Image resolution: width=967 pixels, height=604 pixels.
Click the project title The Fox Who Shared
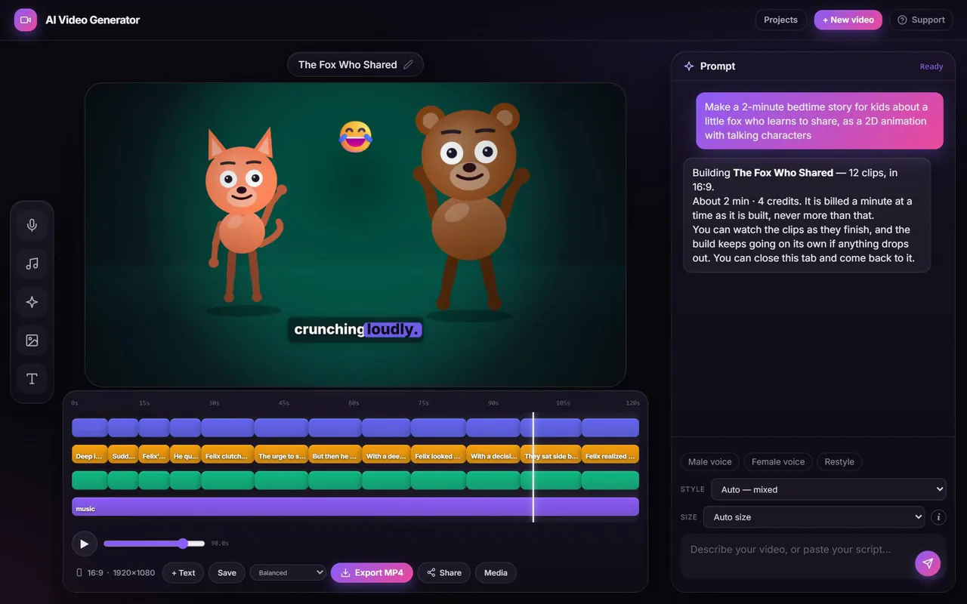tap(348, 65)
